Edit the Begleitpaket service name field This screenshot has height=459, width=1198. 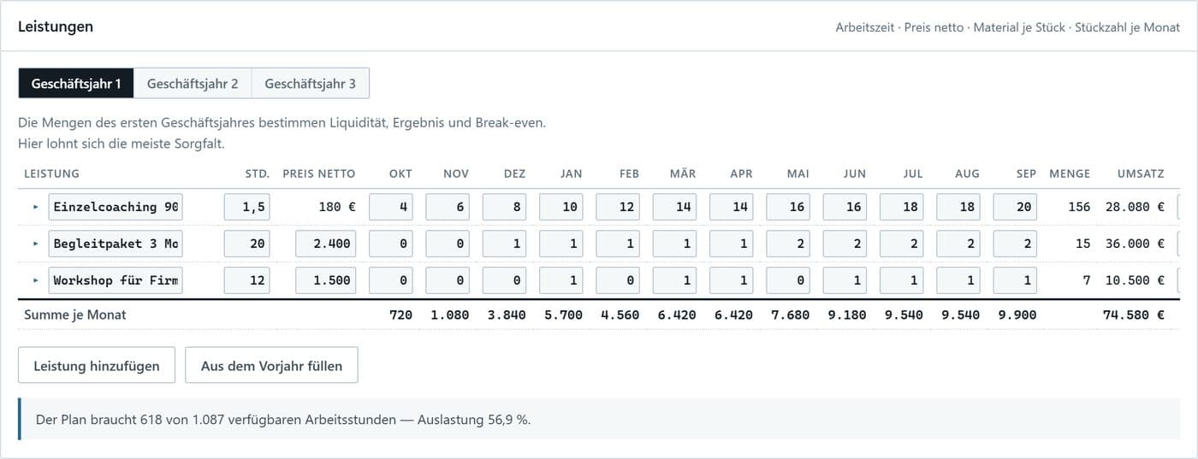(x=116, y=244)
